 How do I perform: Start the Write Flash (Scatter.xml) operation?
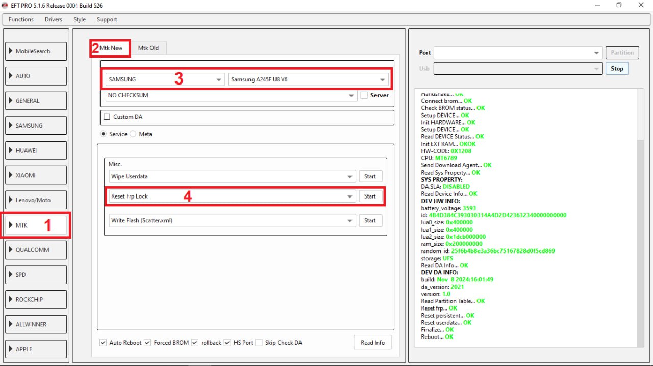click(370, 220)
